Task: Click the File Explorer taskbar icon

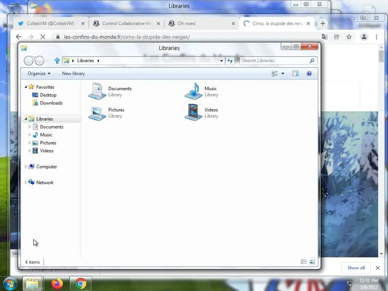Action: [33, 283]
